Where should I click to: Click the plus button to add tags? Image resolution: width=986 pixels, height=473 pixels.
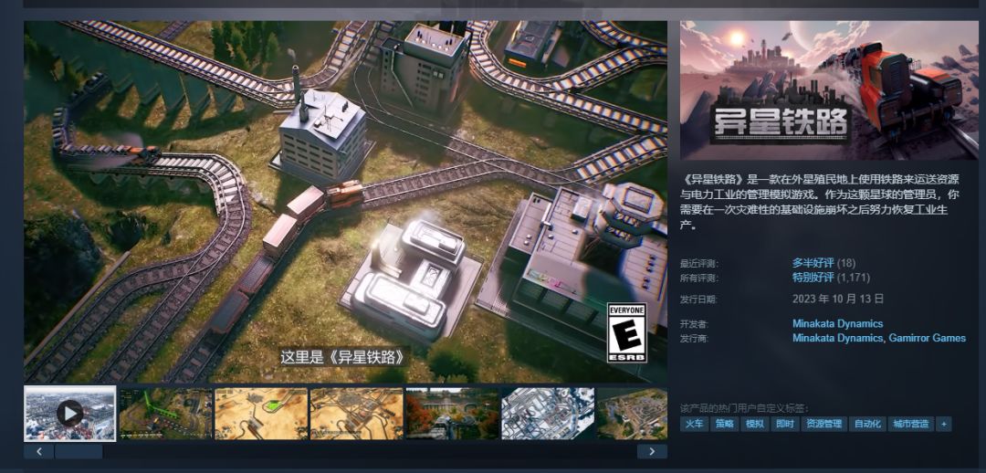[x=943, y=424]
